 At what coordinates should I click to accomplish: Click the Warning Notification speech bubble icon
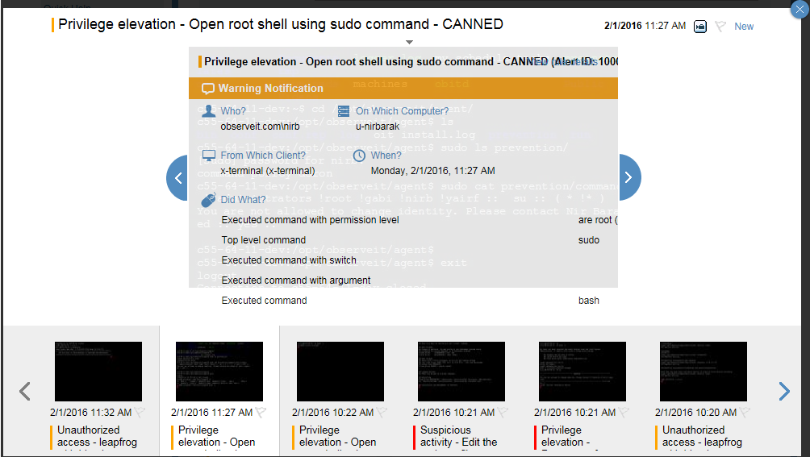(208, 89)
